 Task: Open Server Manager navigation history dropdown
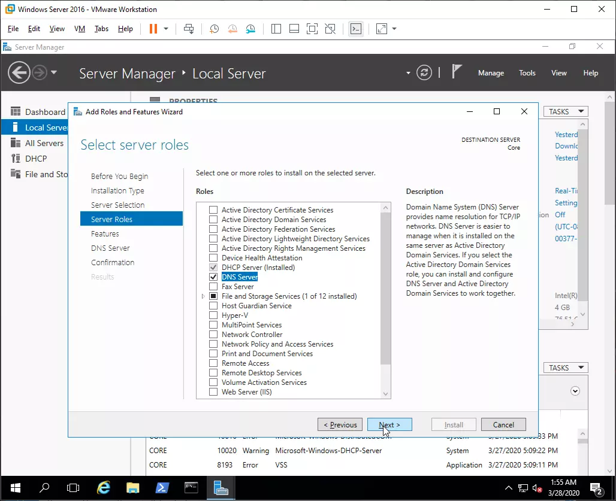tap(54, 72)
